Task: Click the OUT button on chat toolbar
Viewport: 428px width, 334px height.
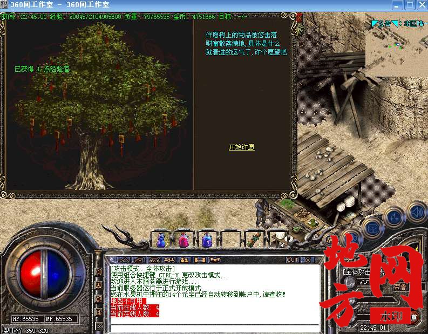Action: coord(293,260)
